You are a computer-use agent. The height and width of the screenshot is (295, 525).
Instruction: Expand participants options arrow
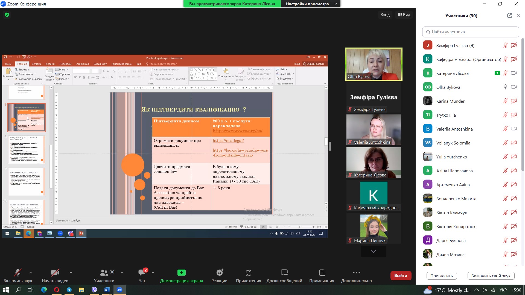pos(122,272)
